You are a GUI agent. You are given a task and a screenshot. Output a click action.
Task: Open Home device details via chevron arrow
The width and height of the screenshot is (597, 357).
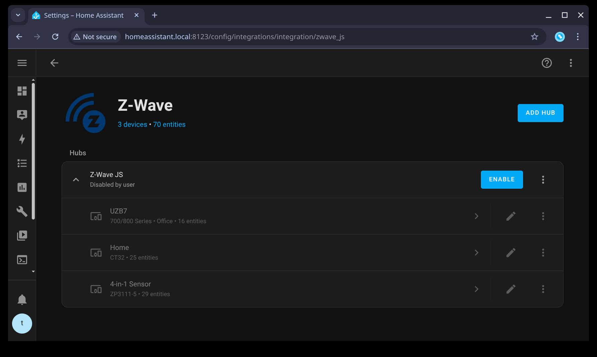[x=477, y=253]
